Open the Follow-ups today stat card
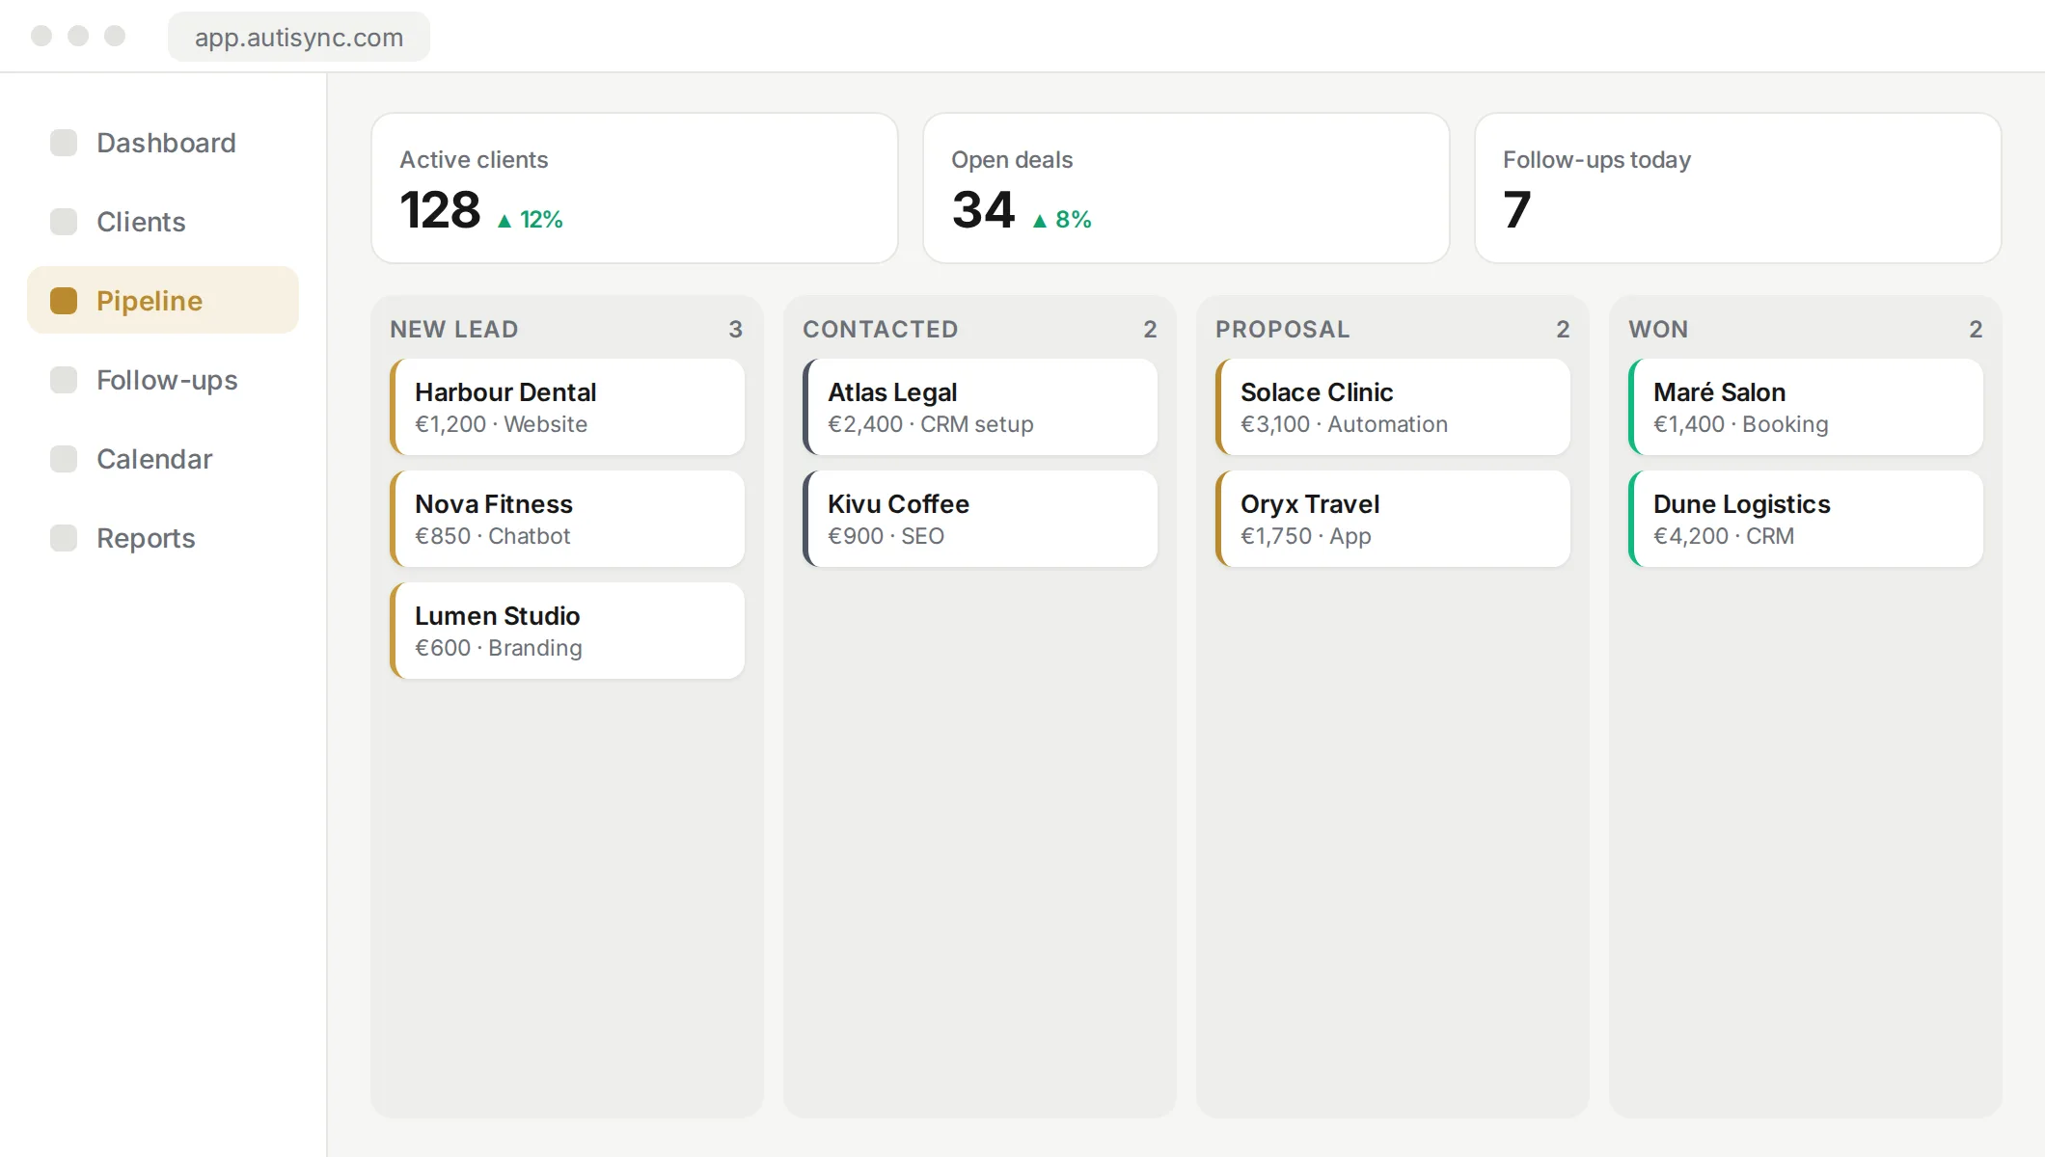The width and height of the screenshot is (2045, 1157). (x=1738, y=188)
